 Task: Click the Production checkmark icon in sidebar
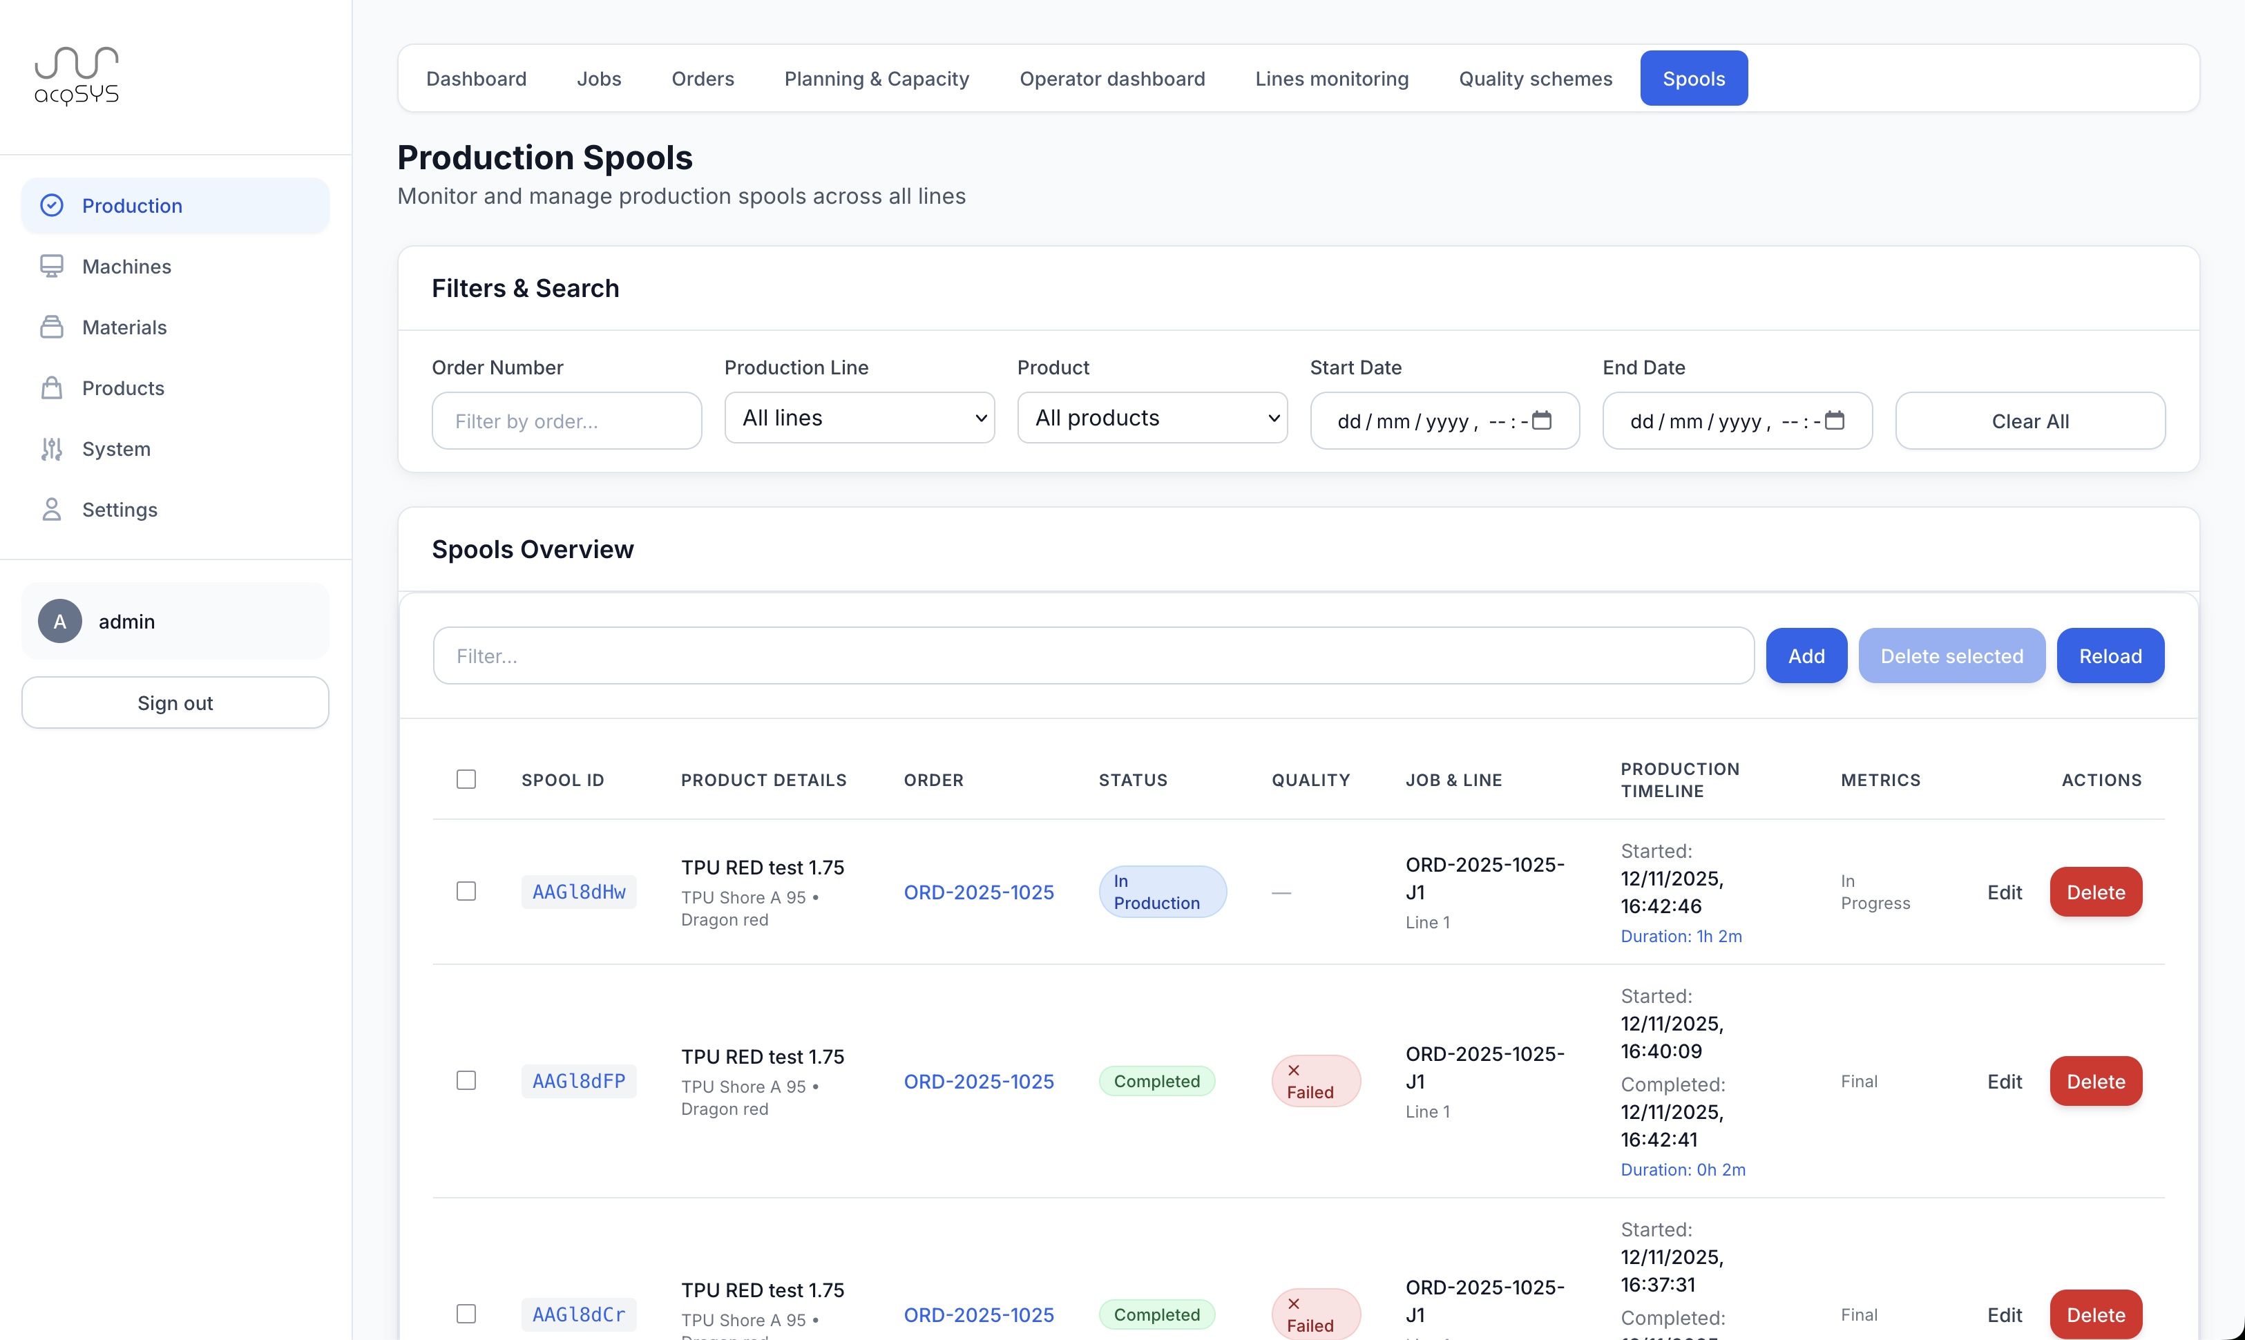pyautogui.click(x=52, y=205)
